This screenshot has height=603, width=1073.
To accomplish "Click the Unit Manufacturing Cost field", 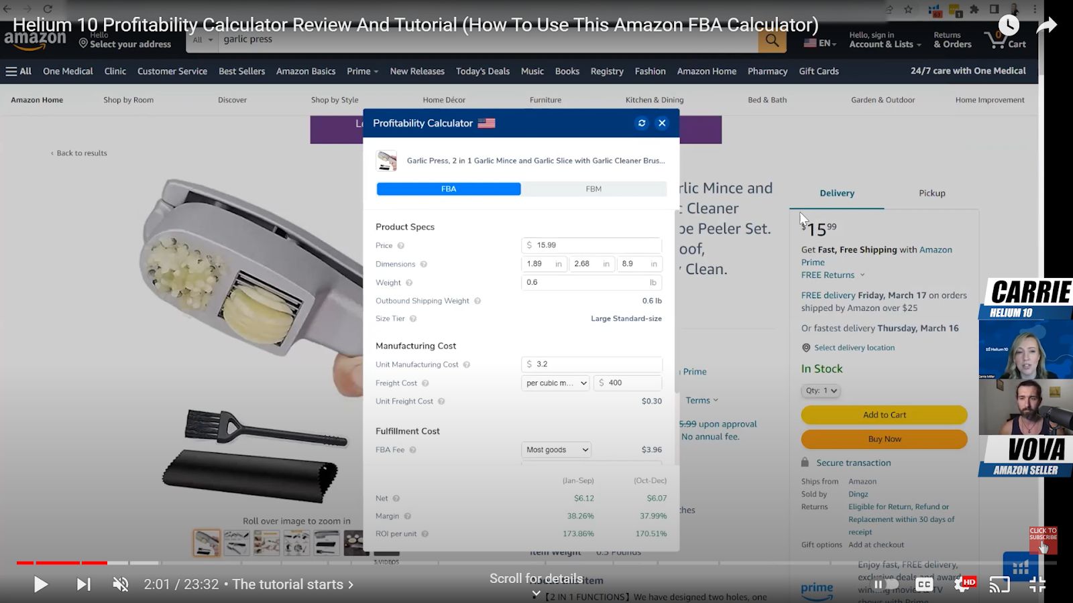I will pos(591,364).
